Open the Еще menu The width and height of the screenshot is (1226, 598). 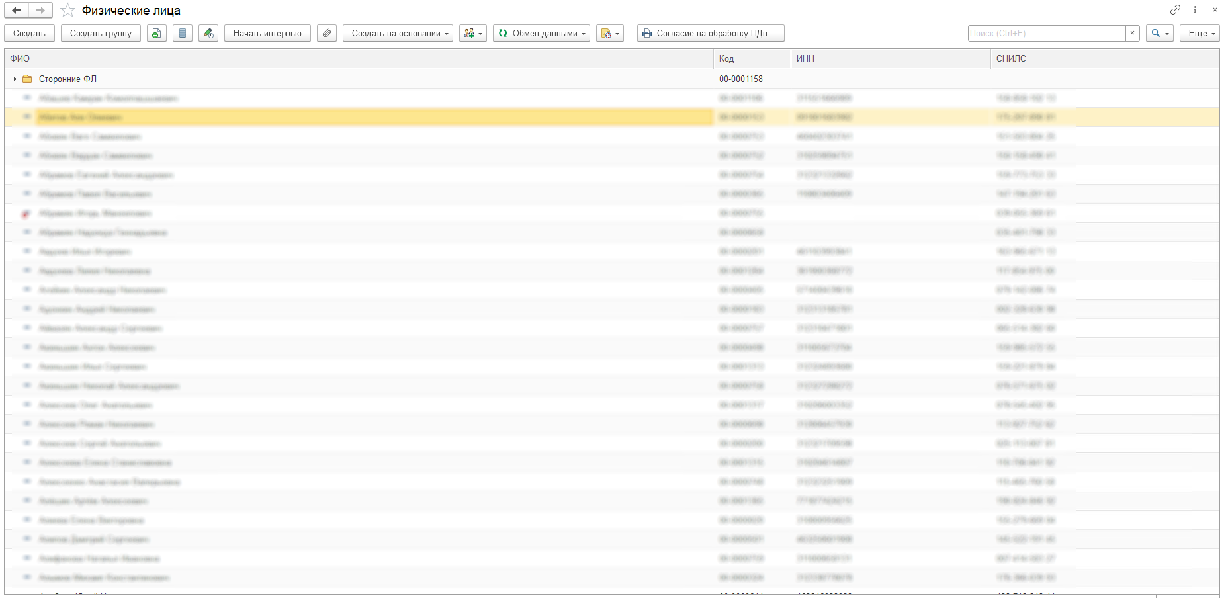tap(1200, 33)
